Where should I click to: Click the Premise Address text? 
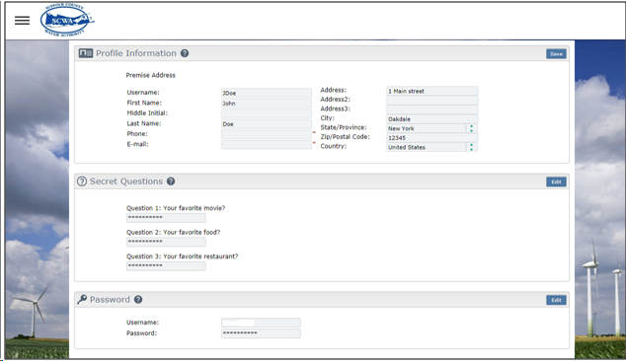click(x=150, y=75)
